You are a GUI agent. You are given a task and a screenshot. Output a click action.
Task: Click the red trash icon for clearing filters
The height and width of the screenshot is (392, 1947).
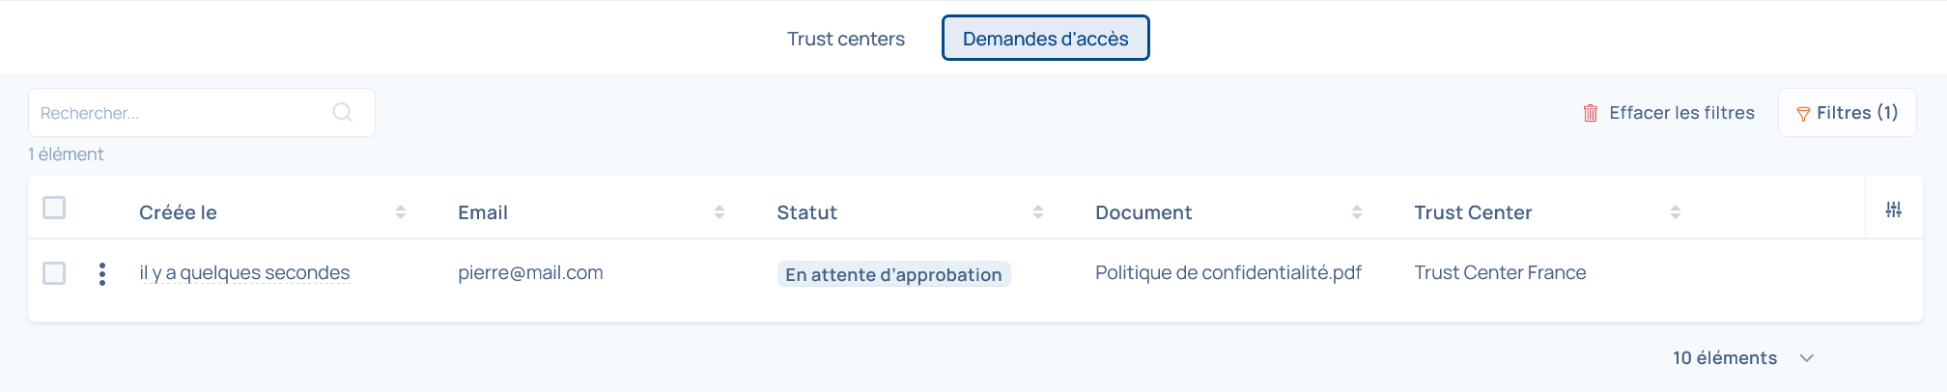click(x=1590, y=113)
